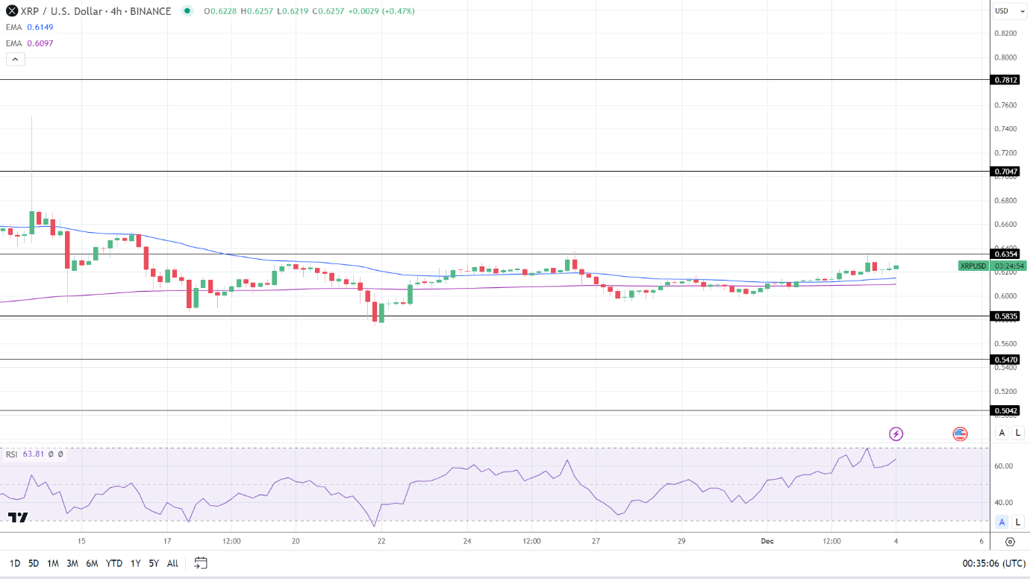The width and height of the screenshot is (1030, 579).
Task: Collapse the indicator legend with the chevron
Action: [16, 59]
